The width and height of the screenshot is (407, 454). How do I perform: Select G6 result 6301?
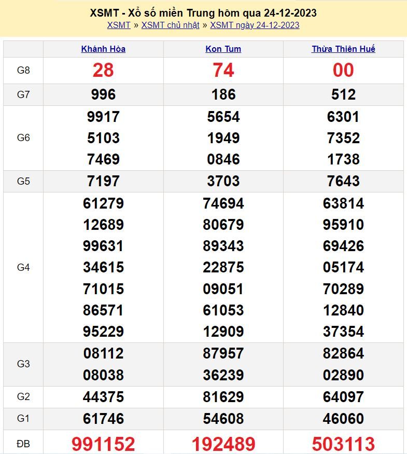(x=343, y=117)
